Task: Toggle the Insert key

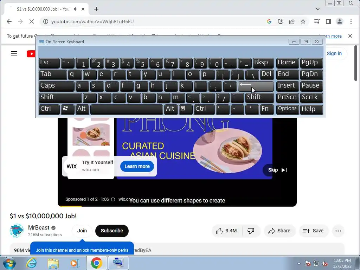Action: pos(288,86)
